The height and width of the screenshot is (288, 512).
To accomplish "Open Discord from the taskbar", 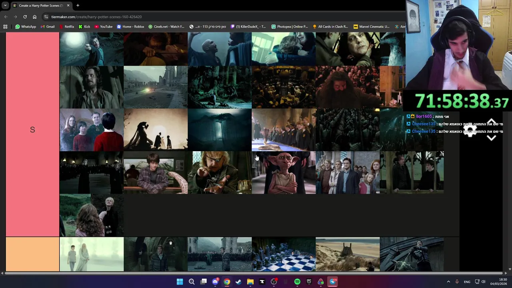I will tap(215, 282).
